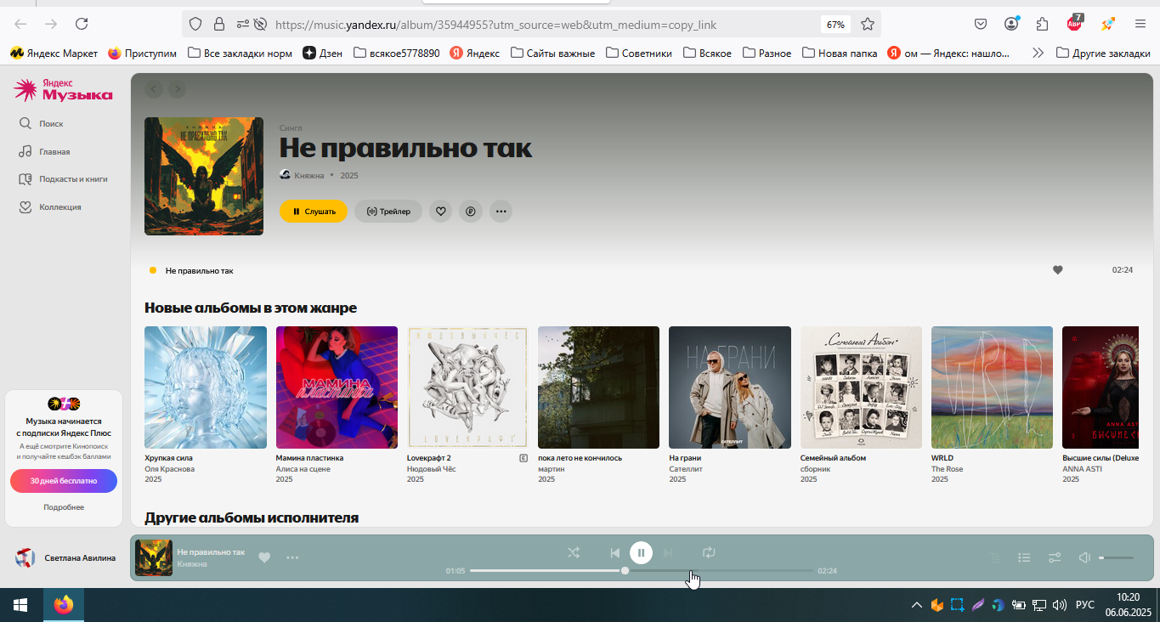Click the player track title Не правильно так
Image resolution: width=1160 pixels, height=622 pixels.
tap(211, 552)
